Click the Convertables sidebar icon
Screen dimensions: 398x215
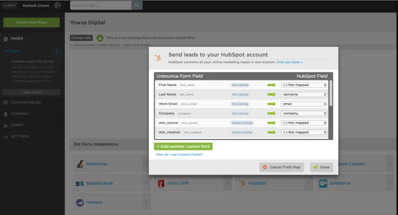(x=5, y=102)
